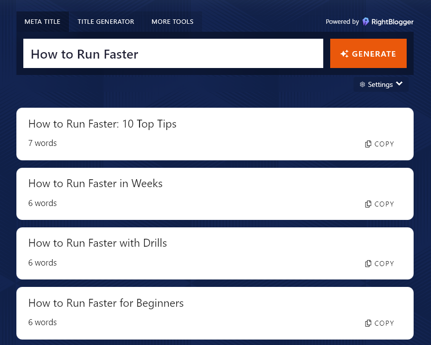
Task: Open the More Tools tab
Action: (x=172, y=22)
